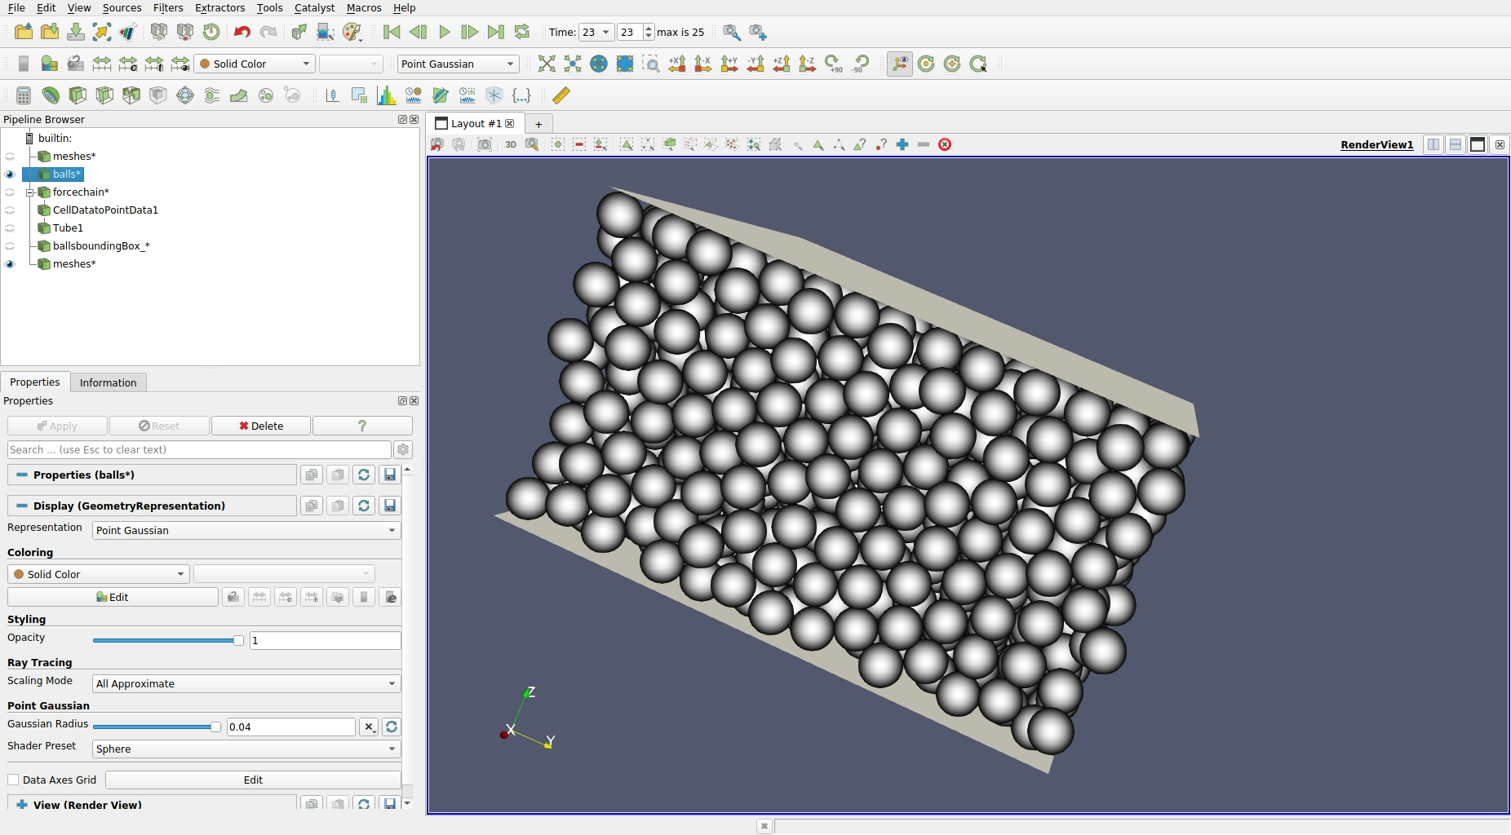Image resolution: width=1511 pixels, height=835 pixels.
Task: Click the Histogram filter icon
Action: tap(387, 95)
